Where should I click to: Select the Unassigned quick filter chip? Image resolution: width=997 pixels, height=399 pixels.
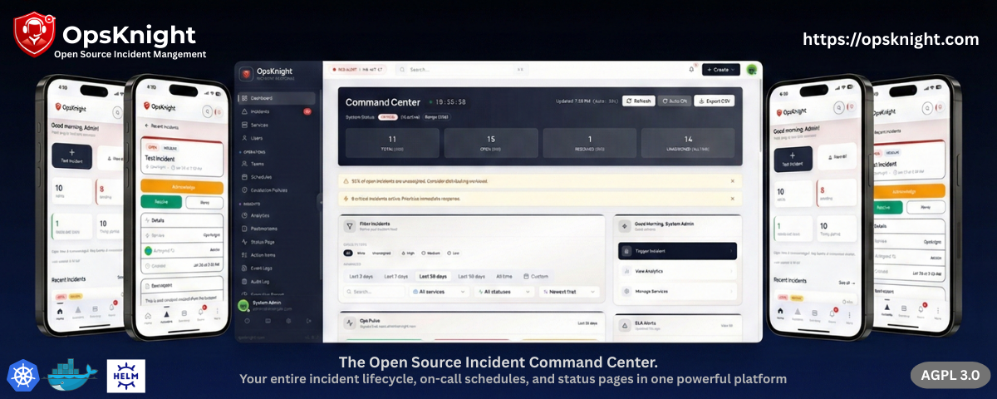pos(381,252)
